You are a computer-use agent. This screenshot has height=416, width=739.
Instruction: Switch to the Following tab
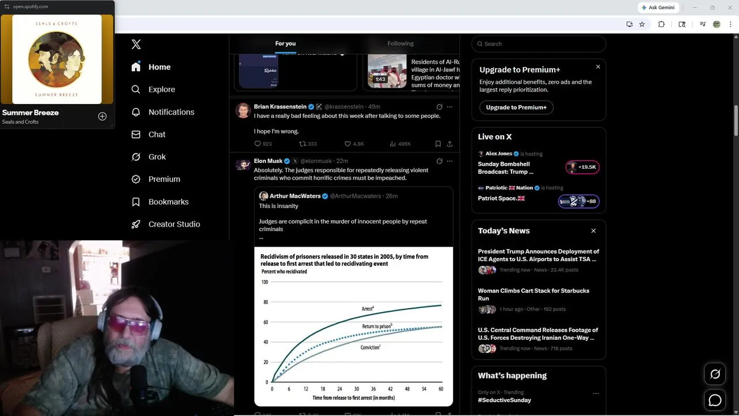401,43
